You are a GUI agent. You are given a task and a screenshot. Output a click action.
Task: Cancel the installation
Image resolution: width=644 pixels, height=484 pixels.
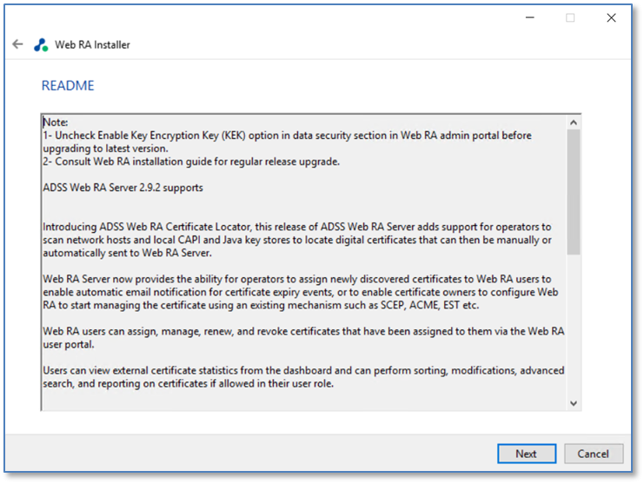coord(593,454)
